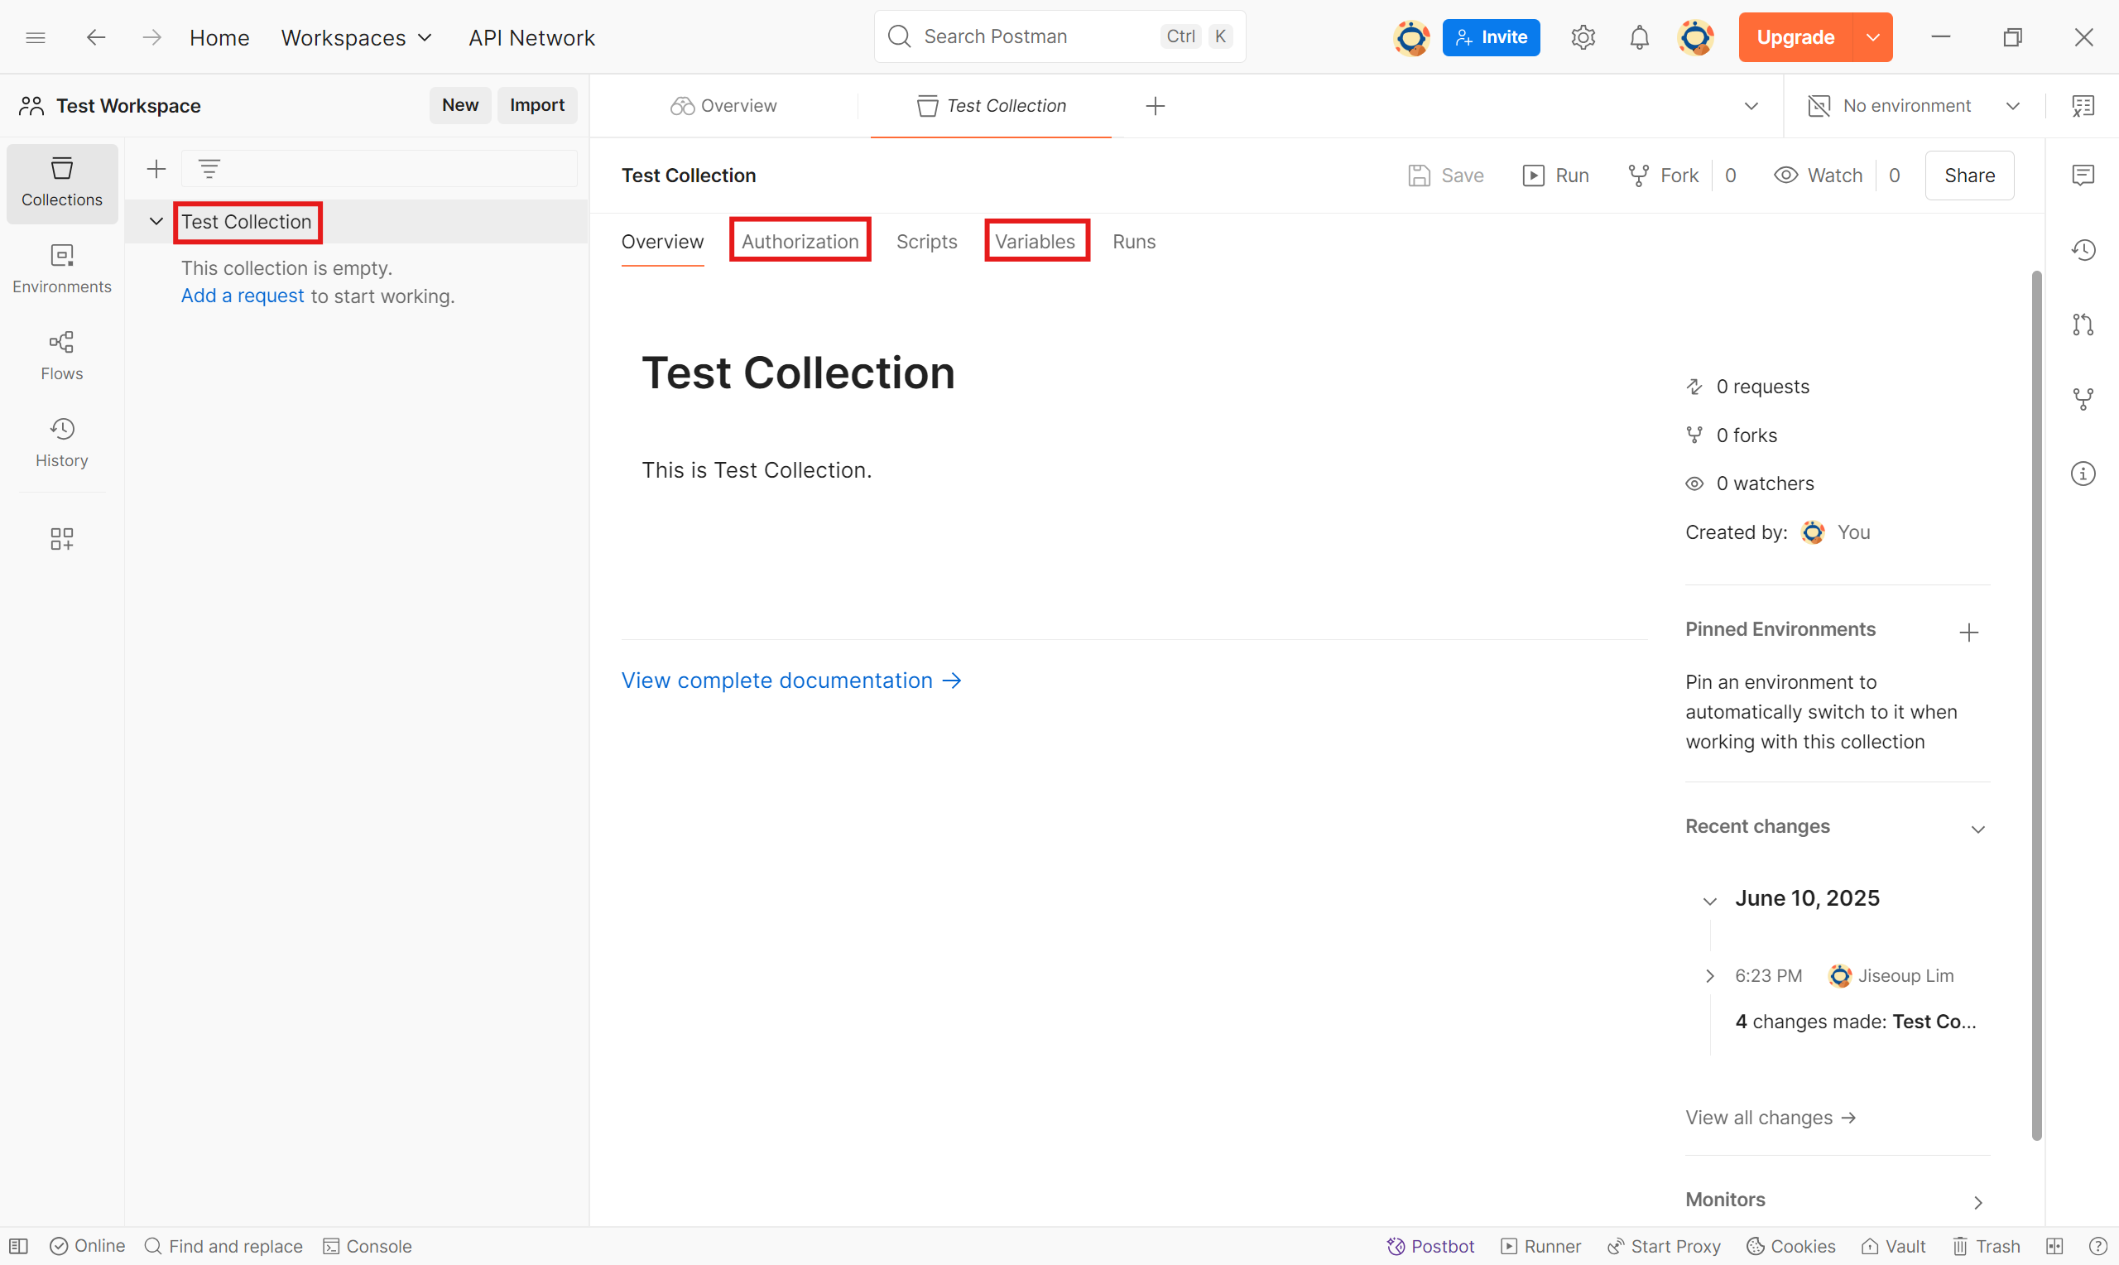Open the settings gear icon
The width and height of the screenshot is (2119, 1265).
tap(1583, 37)
